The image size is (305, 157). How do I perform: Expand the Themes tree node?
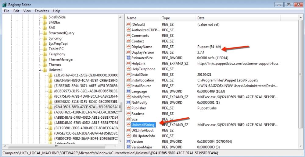pyautogui.click(x=40, y=65)
